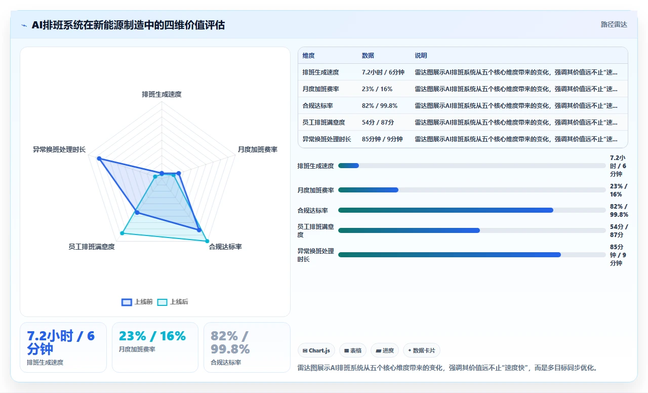Click the 说明 column header

tap(421, 56)
